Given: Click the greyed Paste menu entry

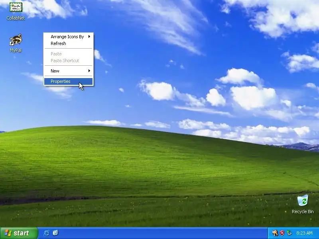Looking at the screenshot, I should click(68, 54).
